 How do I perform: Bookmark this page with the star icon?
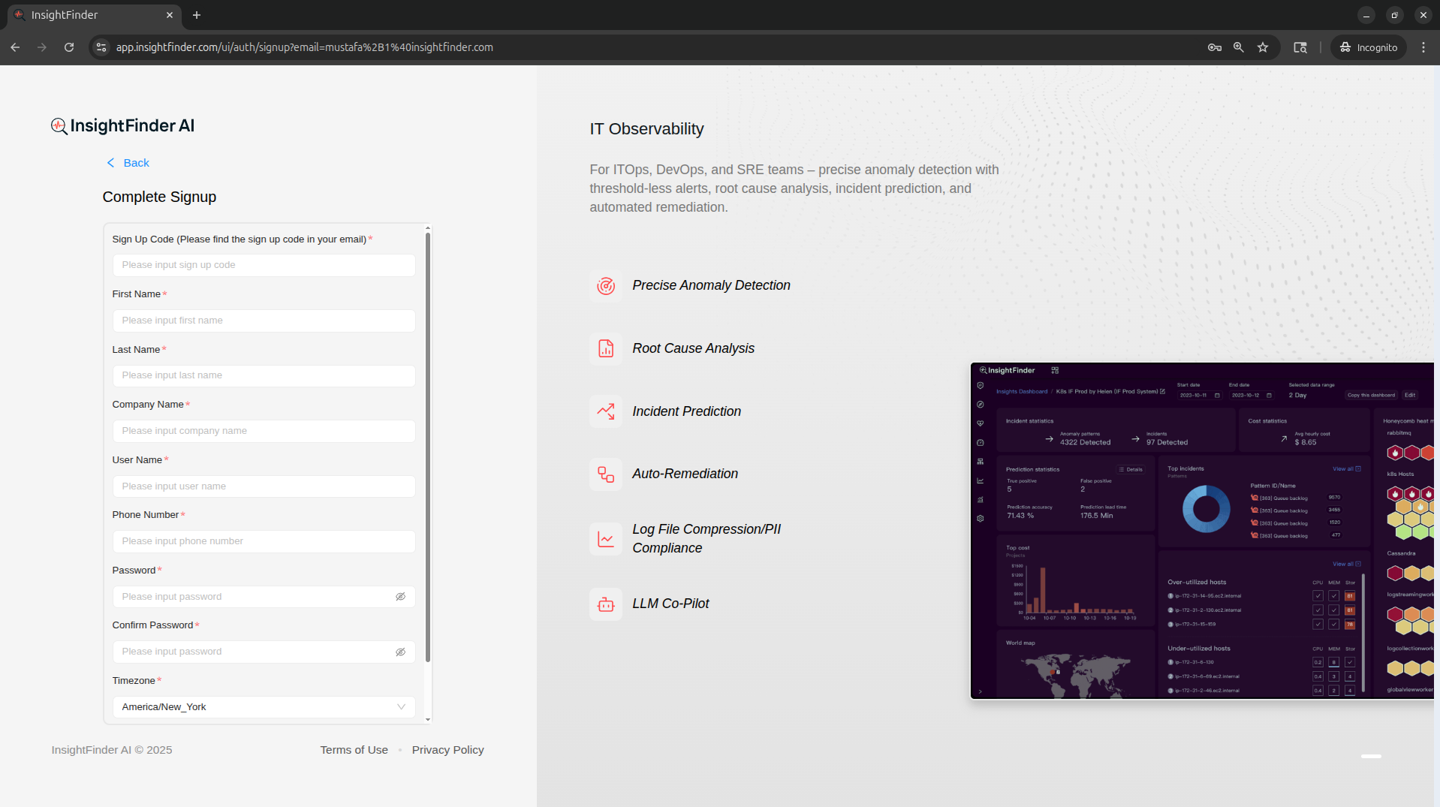[1263, 47]
